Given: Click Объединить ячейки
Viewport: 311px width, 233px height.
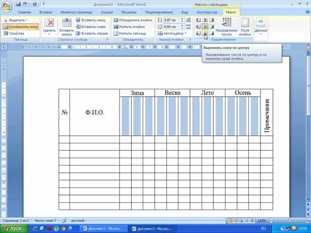Looking at the screenshot, I should click(x=133, y=20).
